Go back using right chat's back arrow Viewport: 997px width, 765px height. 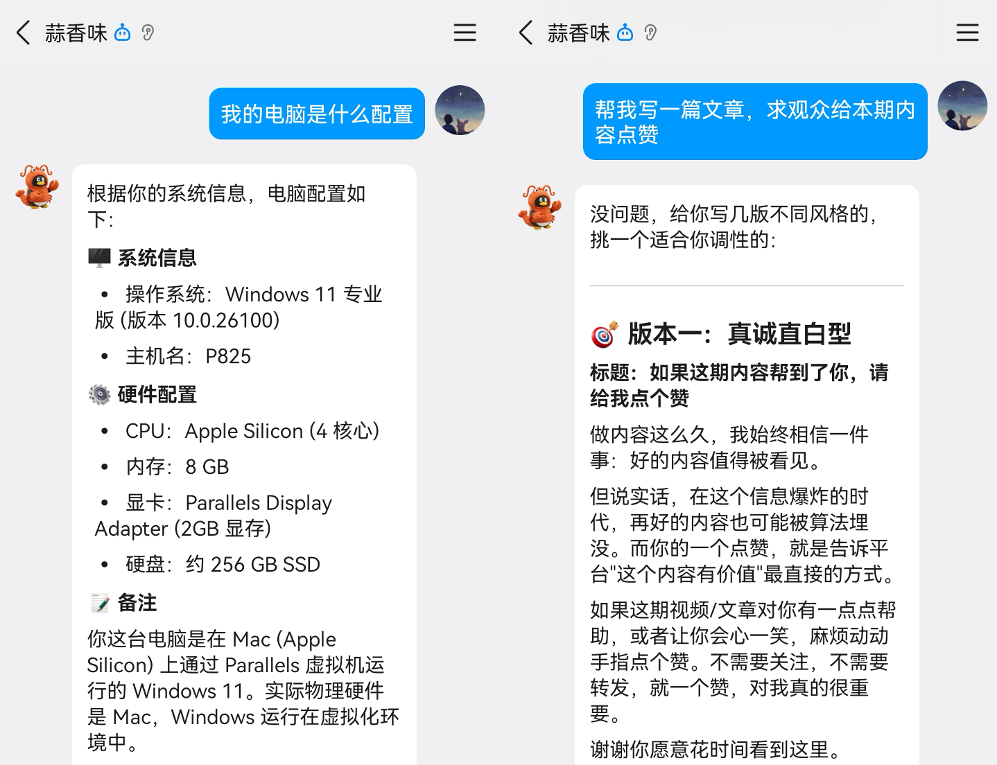(526, 33)
